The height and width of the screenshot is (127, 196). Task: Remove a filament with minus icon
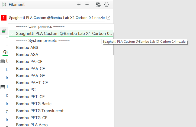pyautogui.click(x=87, y=5)
